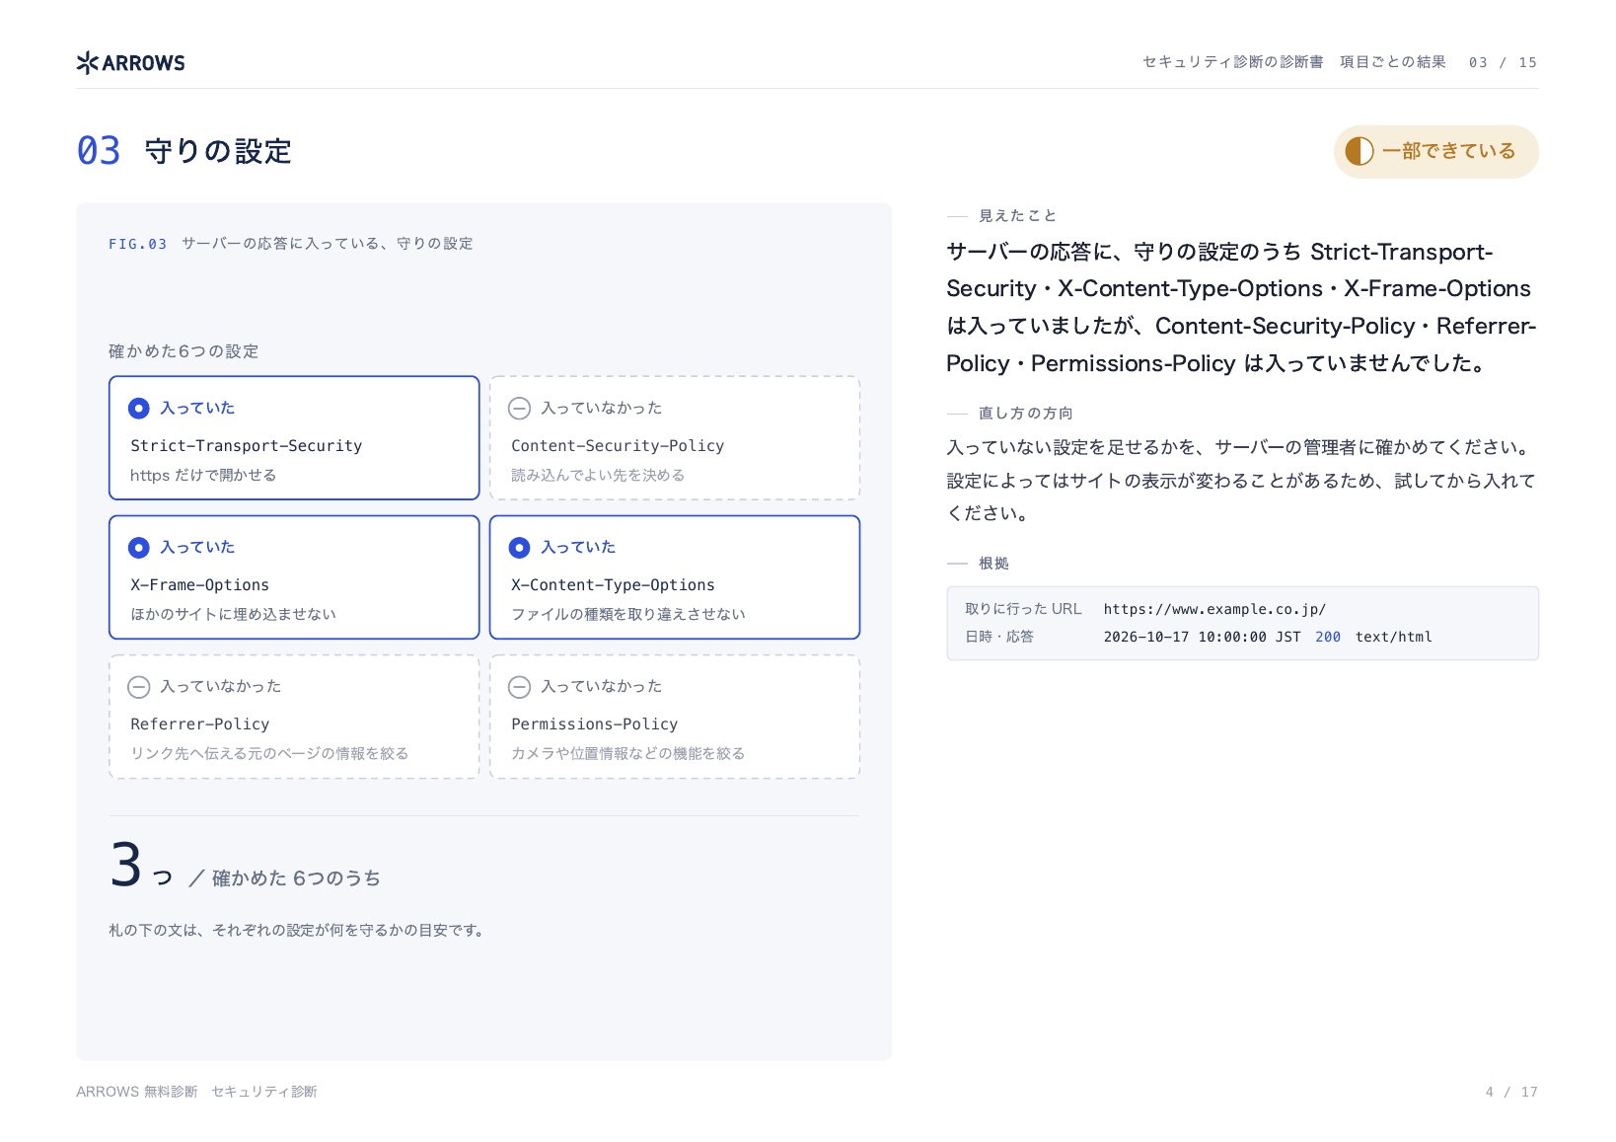The width and height of the screenshot is (1616, 1142).
Task: Click the text/html content type value
Action: 1393,637
